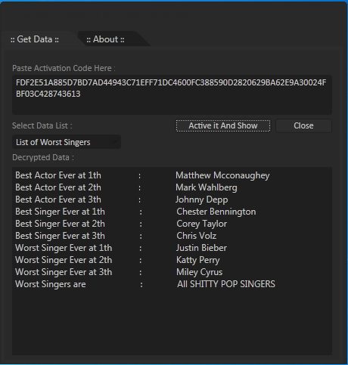This screenshot has height=365, width=348.
Task: Click 'Worst Singer Ever at 3th' label
Action: pos(64,272)
